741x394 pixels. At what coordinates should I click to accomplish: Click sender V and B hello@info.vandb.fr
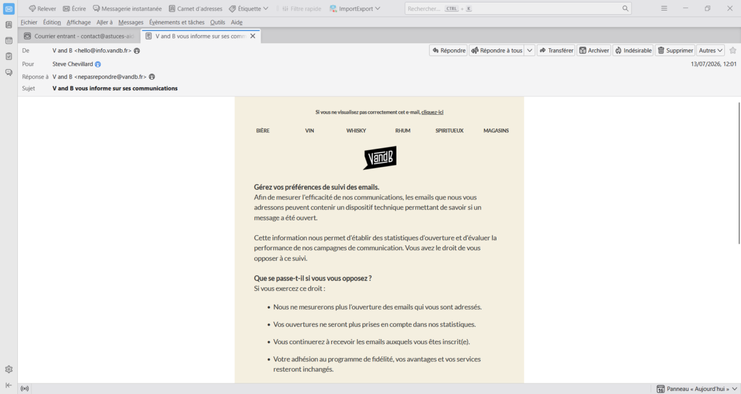click(x=92, y=51)
